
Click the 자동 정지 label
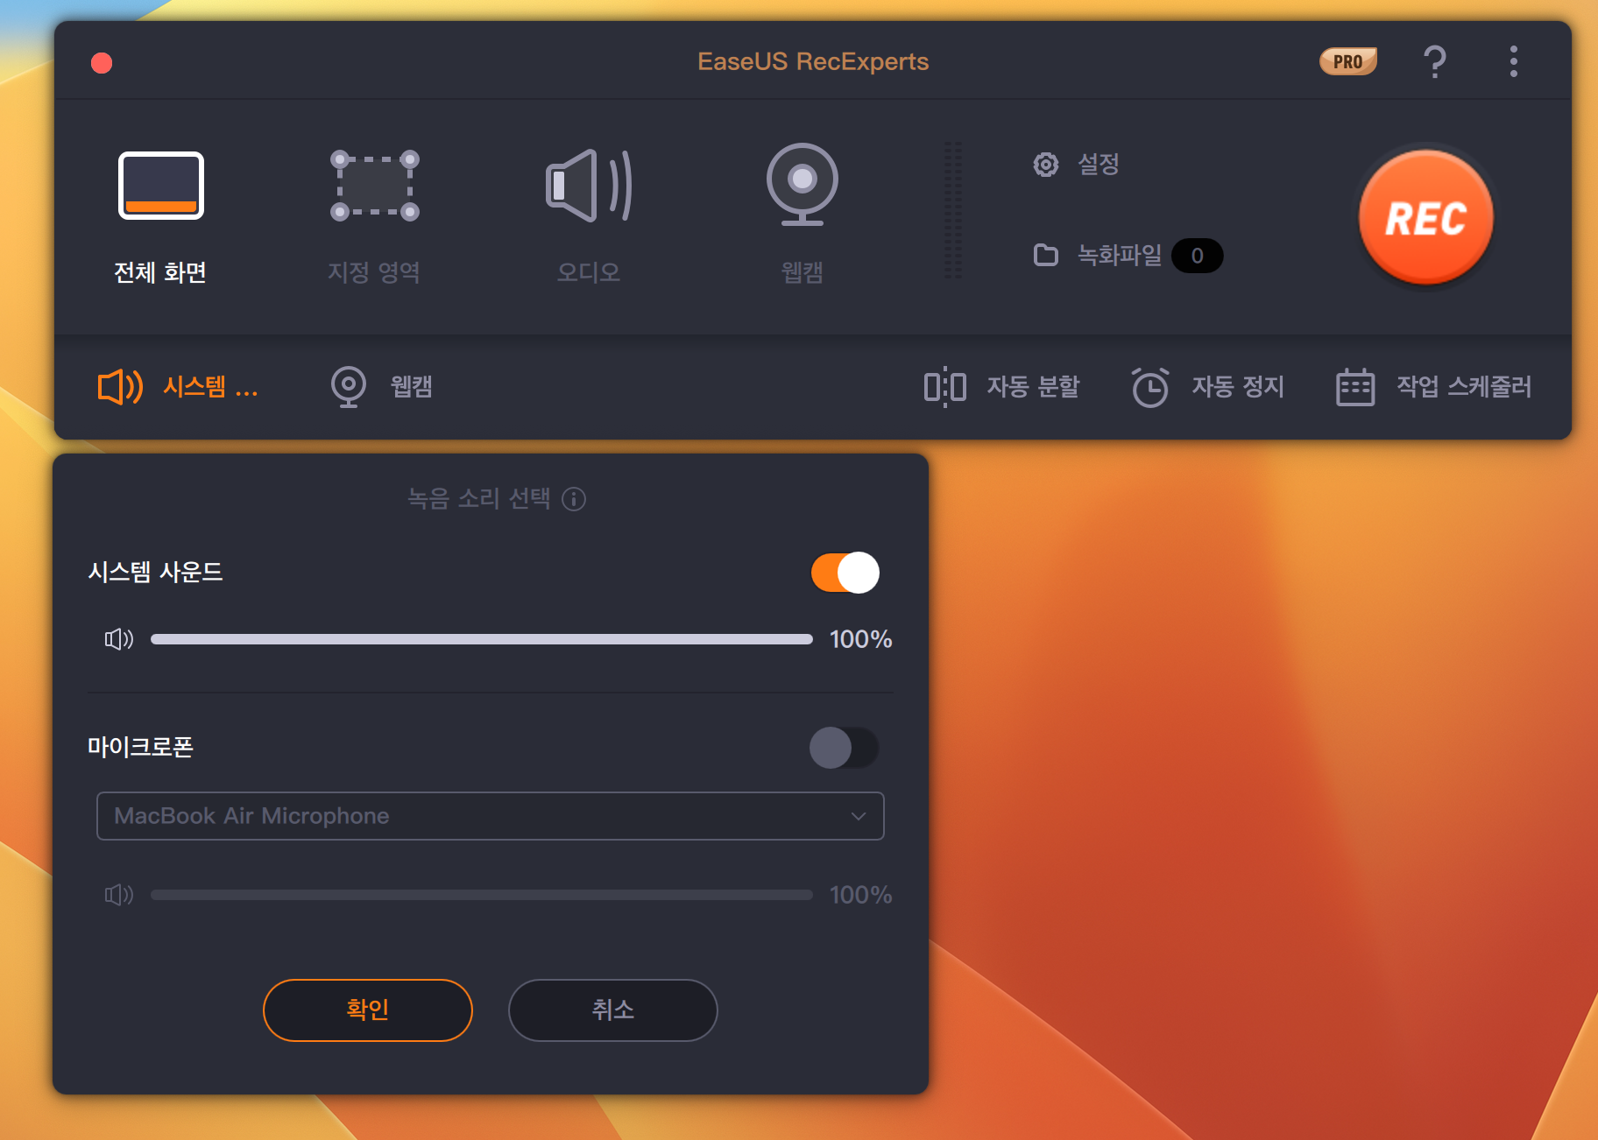pos(1238,386)
